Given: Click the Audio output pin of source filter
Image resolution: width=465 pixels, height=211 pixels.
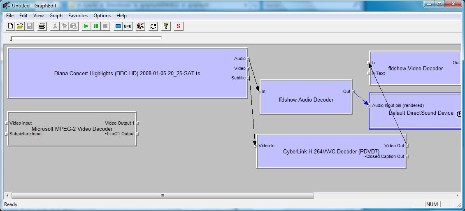Looking at the screenshot, I should tap(249, 58).
